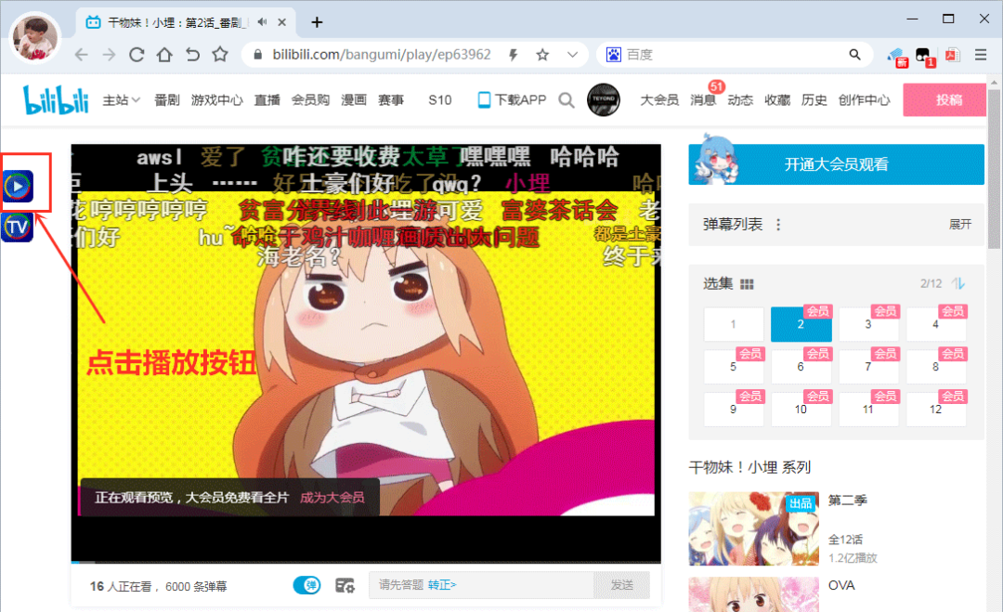Open a new browser tab

click(x=317, y=22)
